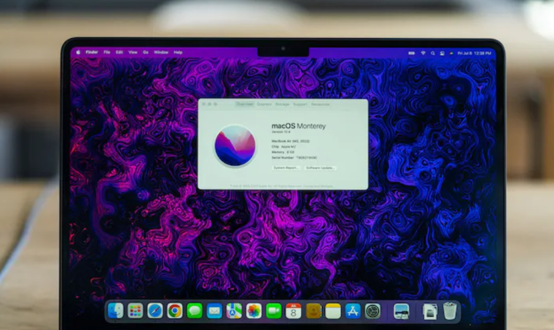554x330 pixels.
Task: Click the Software Update button
Action: [320, 167]
